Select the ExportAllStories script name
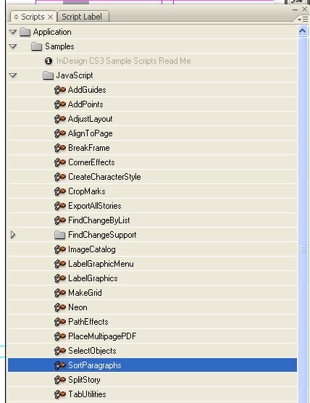 tap(94, 206)
